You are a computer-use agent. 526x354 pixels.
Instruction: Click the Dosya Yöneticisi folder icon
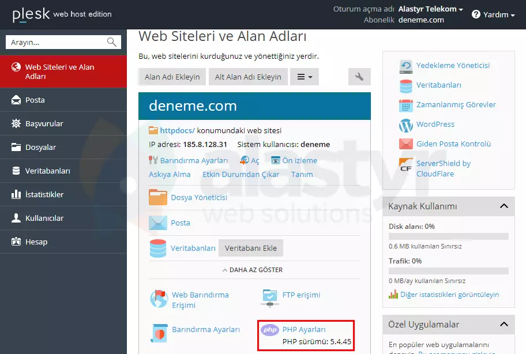click(158, 197)
